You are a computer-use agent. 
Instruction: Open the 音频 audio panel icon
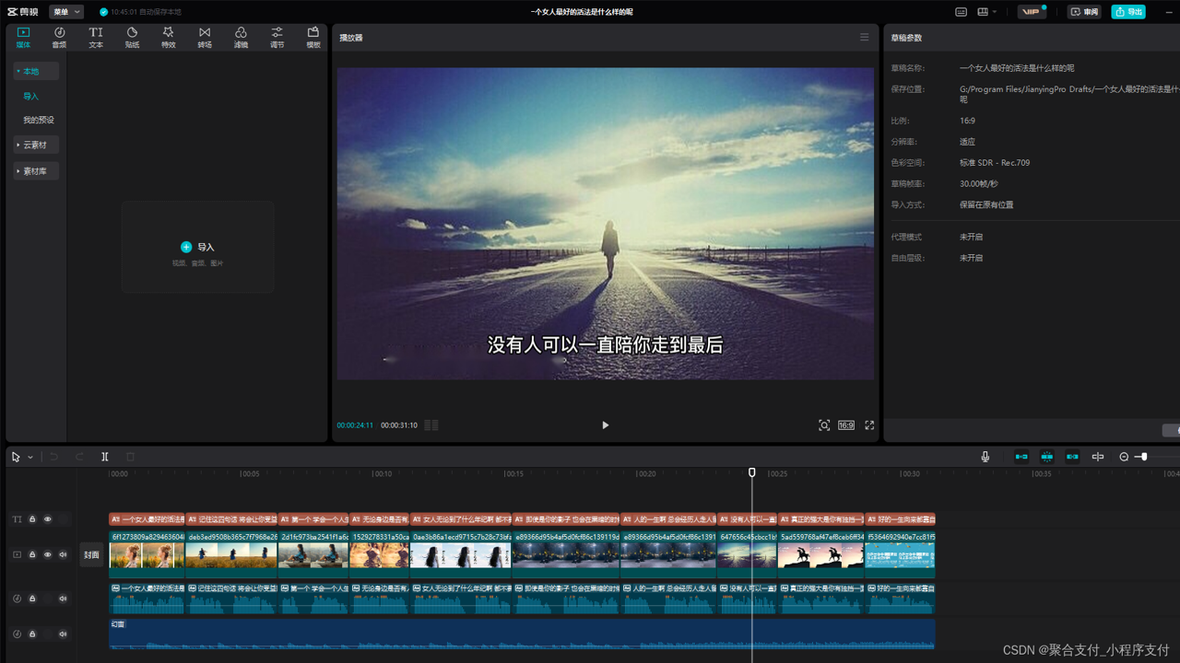tap(59, 37)
